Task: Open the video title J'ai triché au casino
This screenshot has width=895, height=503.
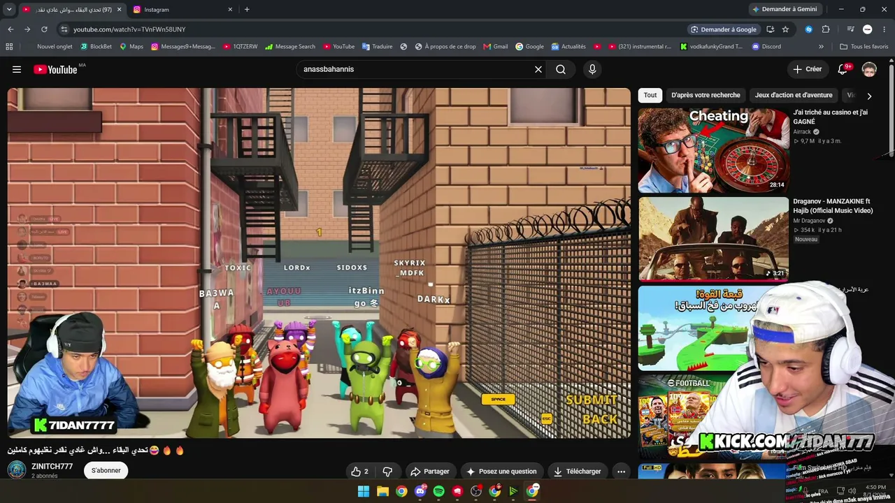Action: pyautogui.click(x=831, y=117)
